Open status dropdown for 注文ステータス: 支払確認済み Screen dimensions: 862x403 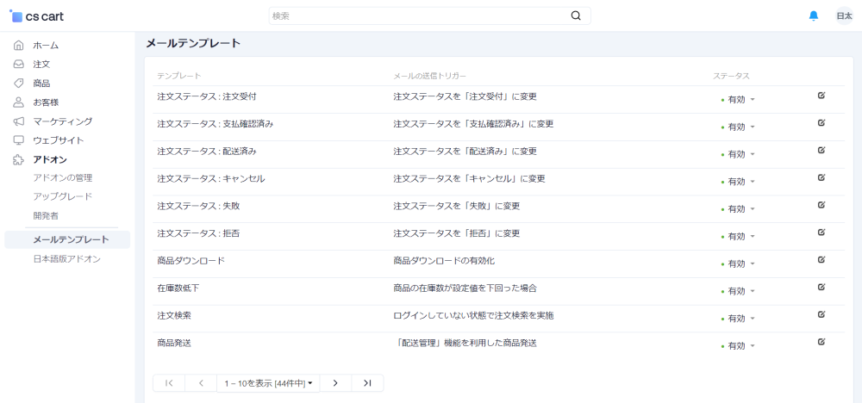pos(740,127)
